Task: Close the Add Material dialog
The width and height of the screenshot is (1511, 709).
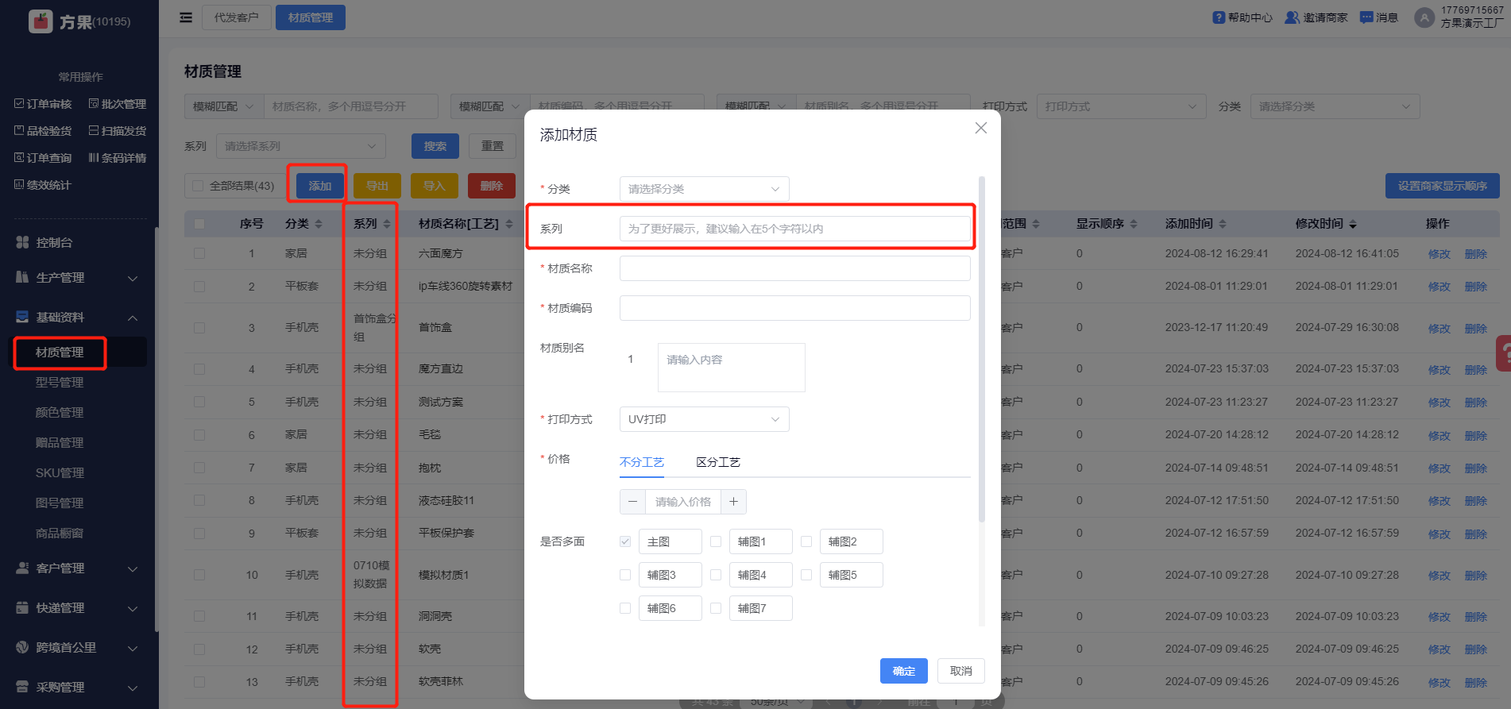Action: (981, 128)
